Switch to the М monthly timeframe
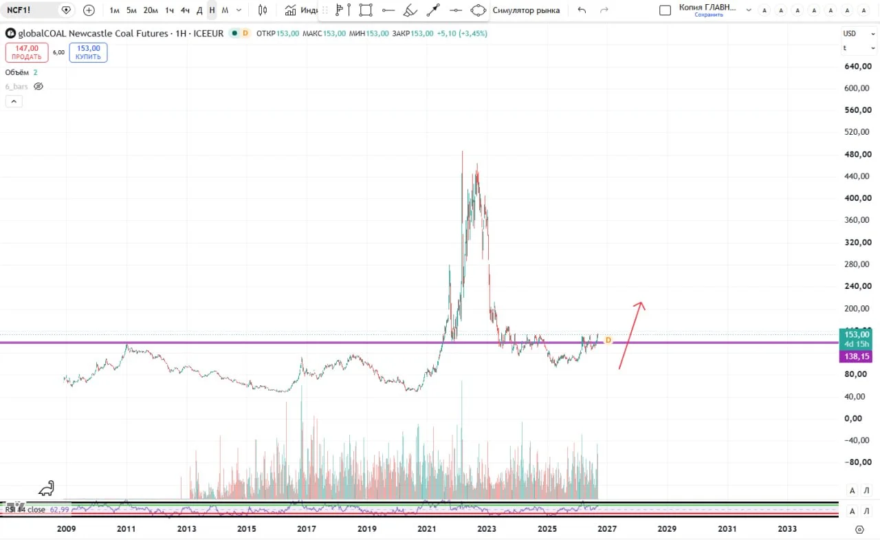The image size is (880, 540). 225,10
